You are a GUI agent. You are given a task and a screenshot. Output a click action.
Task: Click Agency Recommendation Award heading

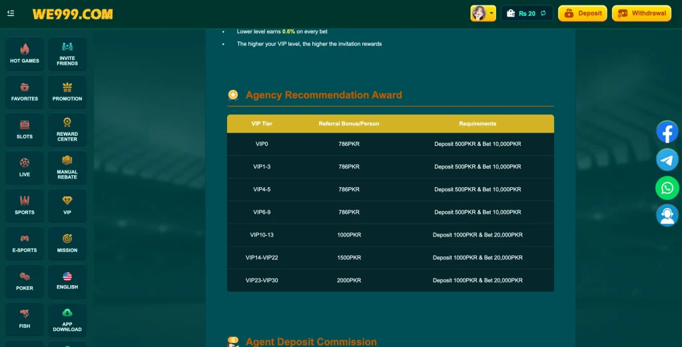point(324,95)
